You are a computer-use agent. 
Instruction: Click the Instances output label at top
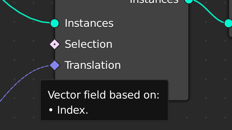(154, 1)
